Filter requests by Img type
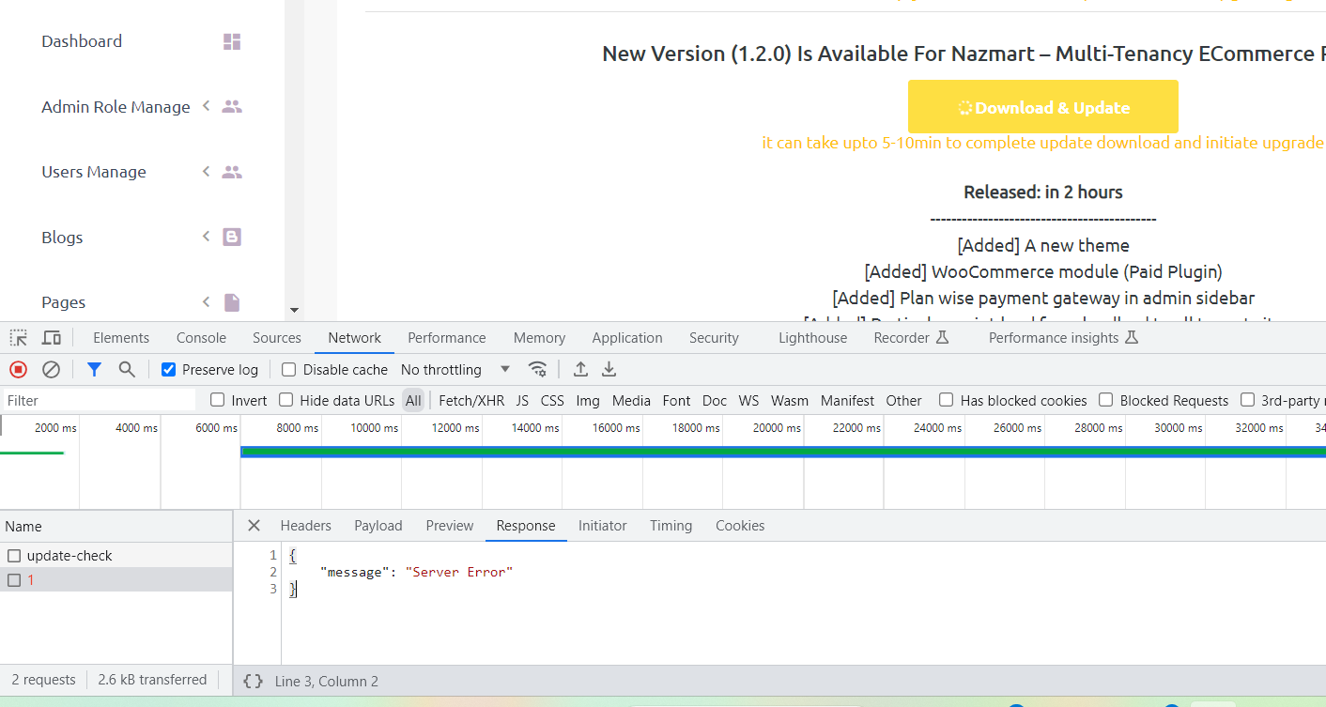 click(x=588, y=400)
